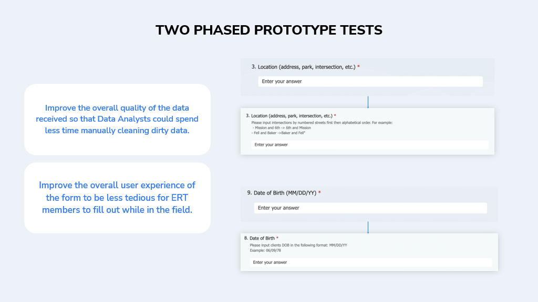Click the original Date of Birth answer field
The image size is (538, 302).
point(370,208)
